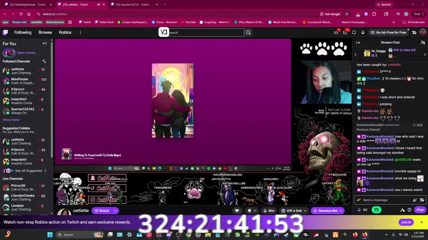This screenshot has width=428, height=240.
Task: Click the search magnifier button
Action: [x=248, y=32]
